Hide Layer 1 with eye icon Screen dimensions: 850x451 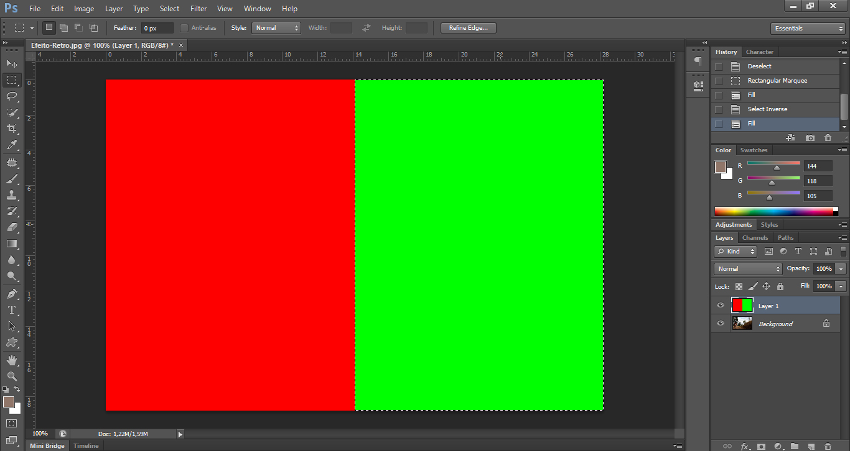(721, 306)
